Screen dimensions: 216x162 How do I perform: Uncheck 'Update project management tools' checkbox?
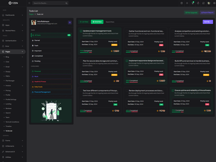click(x=81, y=31)
